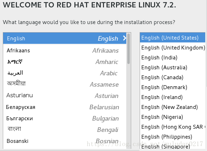Choose Asturianu language row
207x151 pixels.
(65, 95)
